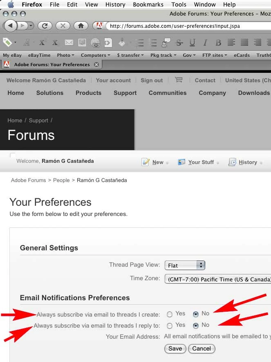Apply strikethrough with the S icon
This screenshot has width=271, height=362.
point(179,43)
